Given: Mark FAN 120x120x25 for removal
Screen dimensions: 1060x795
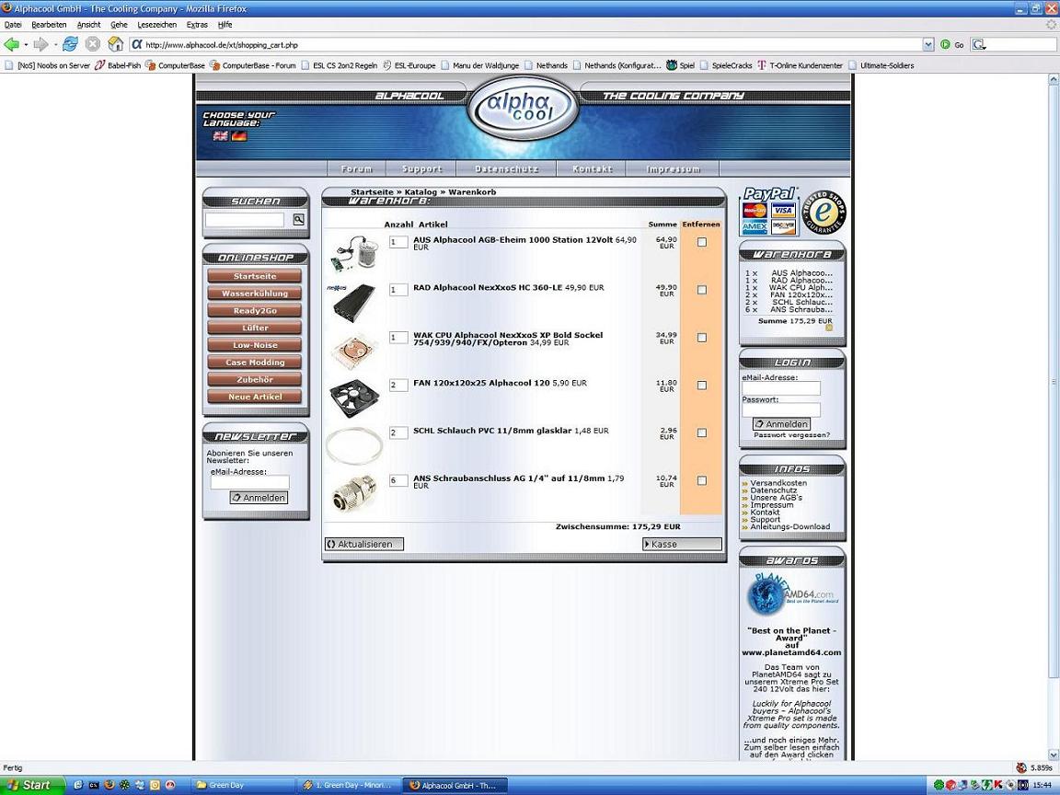Looking at the screenshot, I should click(702, 385).
